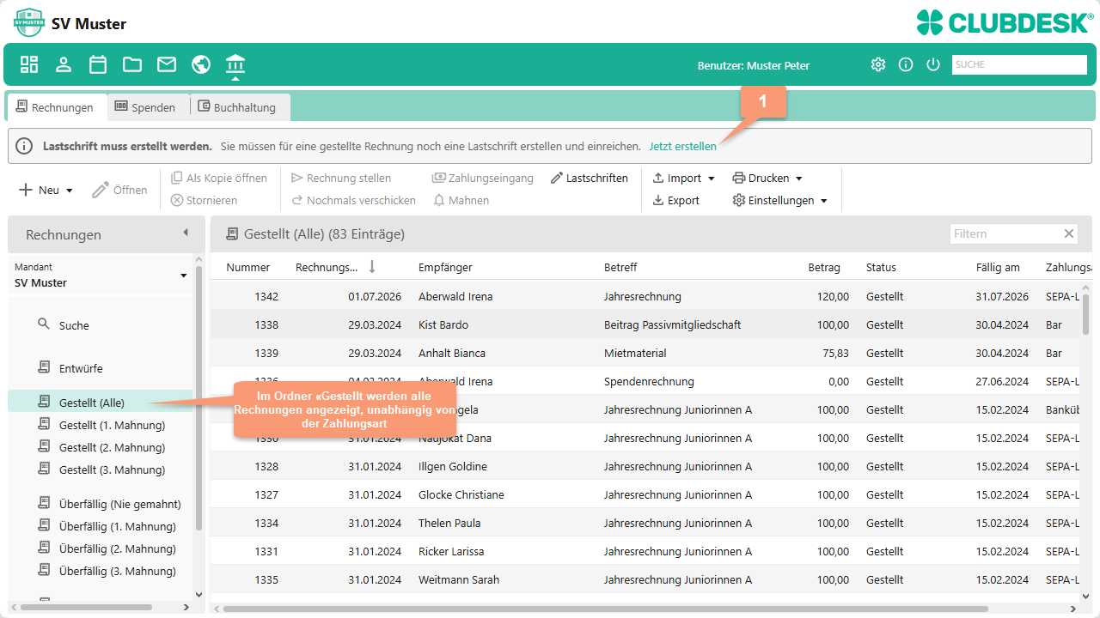
Task: Open the finance bank building icon
Action: (235, 64)
